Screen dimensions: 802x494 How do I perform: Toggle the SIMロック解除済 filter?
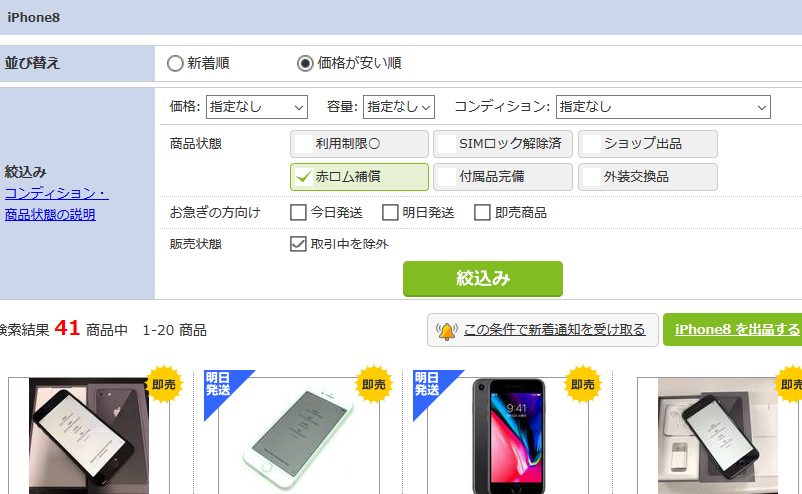[503, 144]
